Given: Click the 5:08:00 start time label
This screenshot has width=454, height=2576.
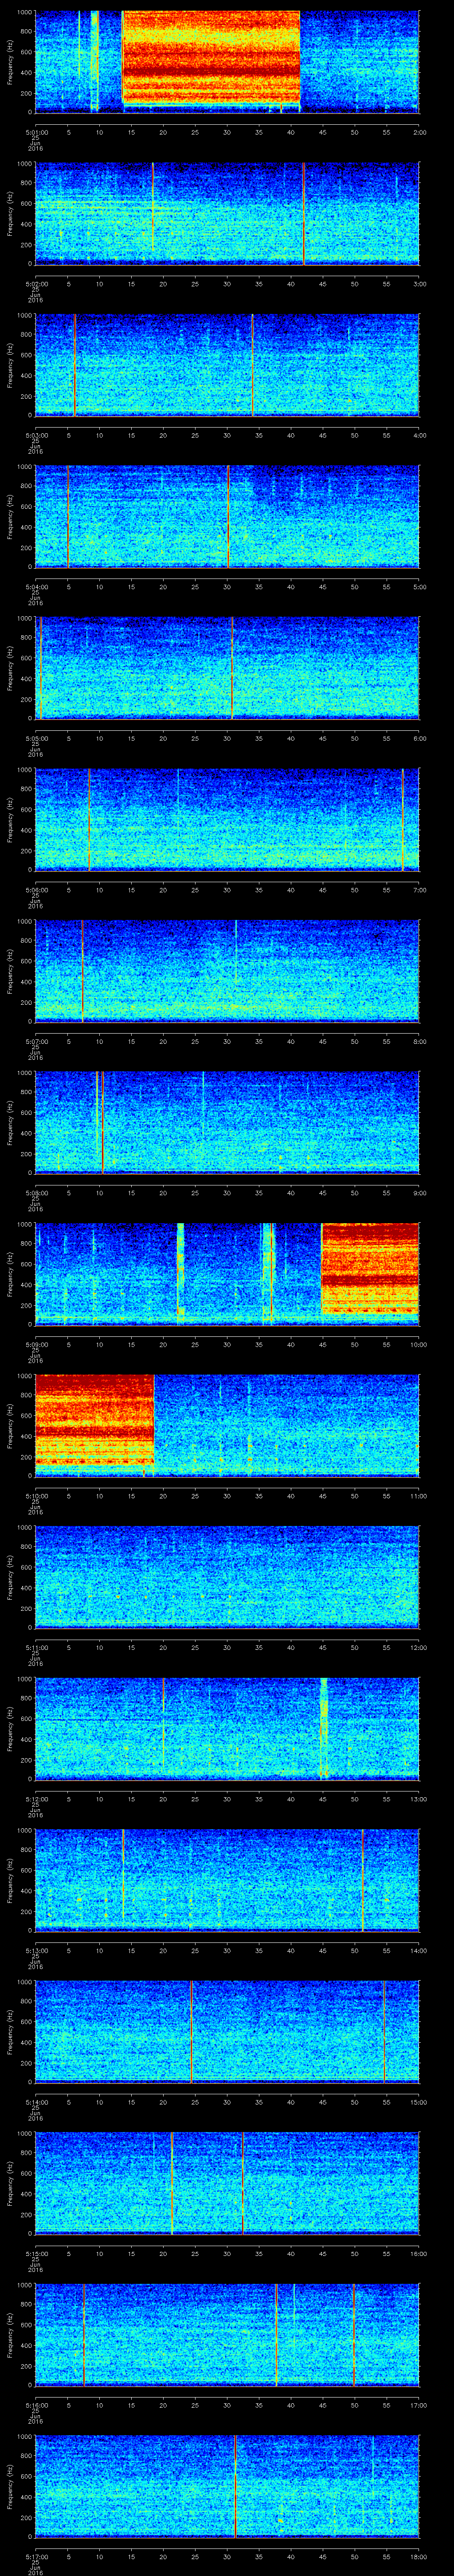Looking at the screenshot, I should click(36, 1192).
